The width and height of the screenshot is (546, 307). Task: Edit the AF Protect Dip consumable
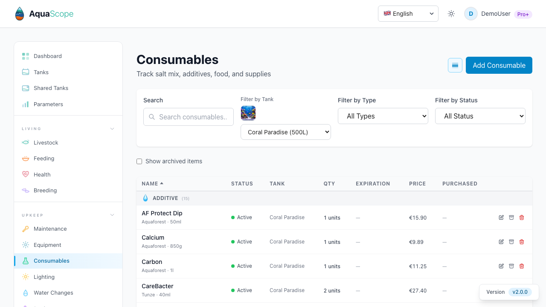coord(501,217)
